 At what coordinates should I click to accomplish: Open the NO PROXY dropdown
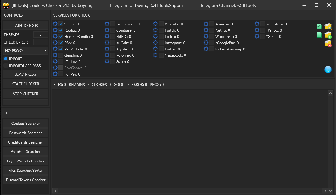(25, 50)
